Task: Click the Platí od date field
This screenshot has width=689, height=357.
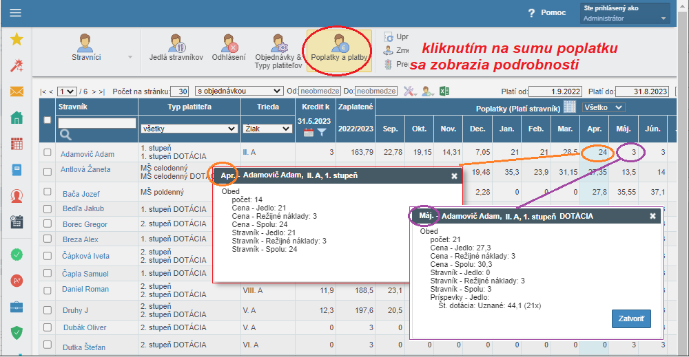Action: click(555, 91)
